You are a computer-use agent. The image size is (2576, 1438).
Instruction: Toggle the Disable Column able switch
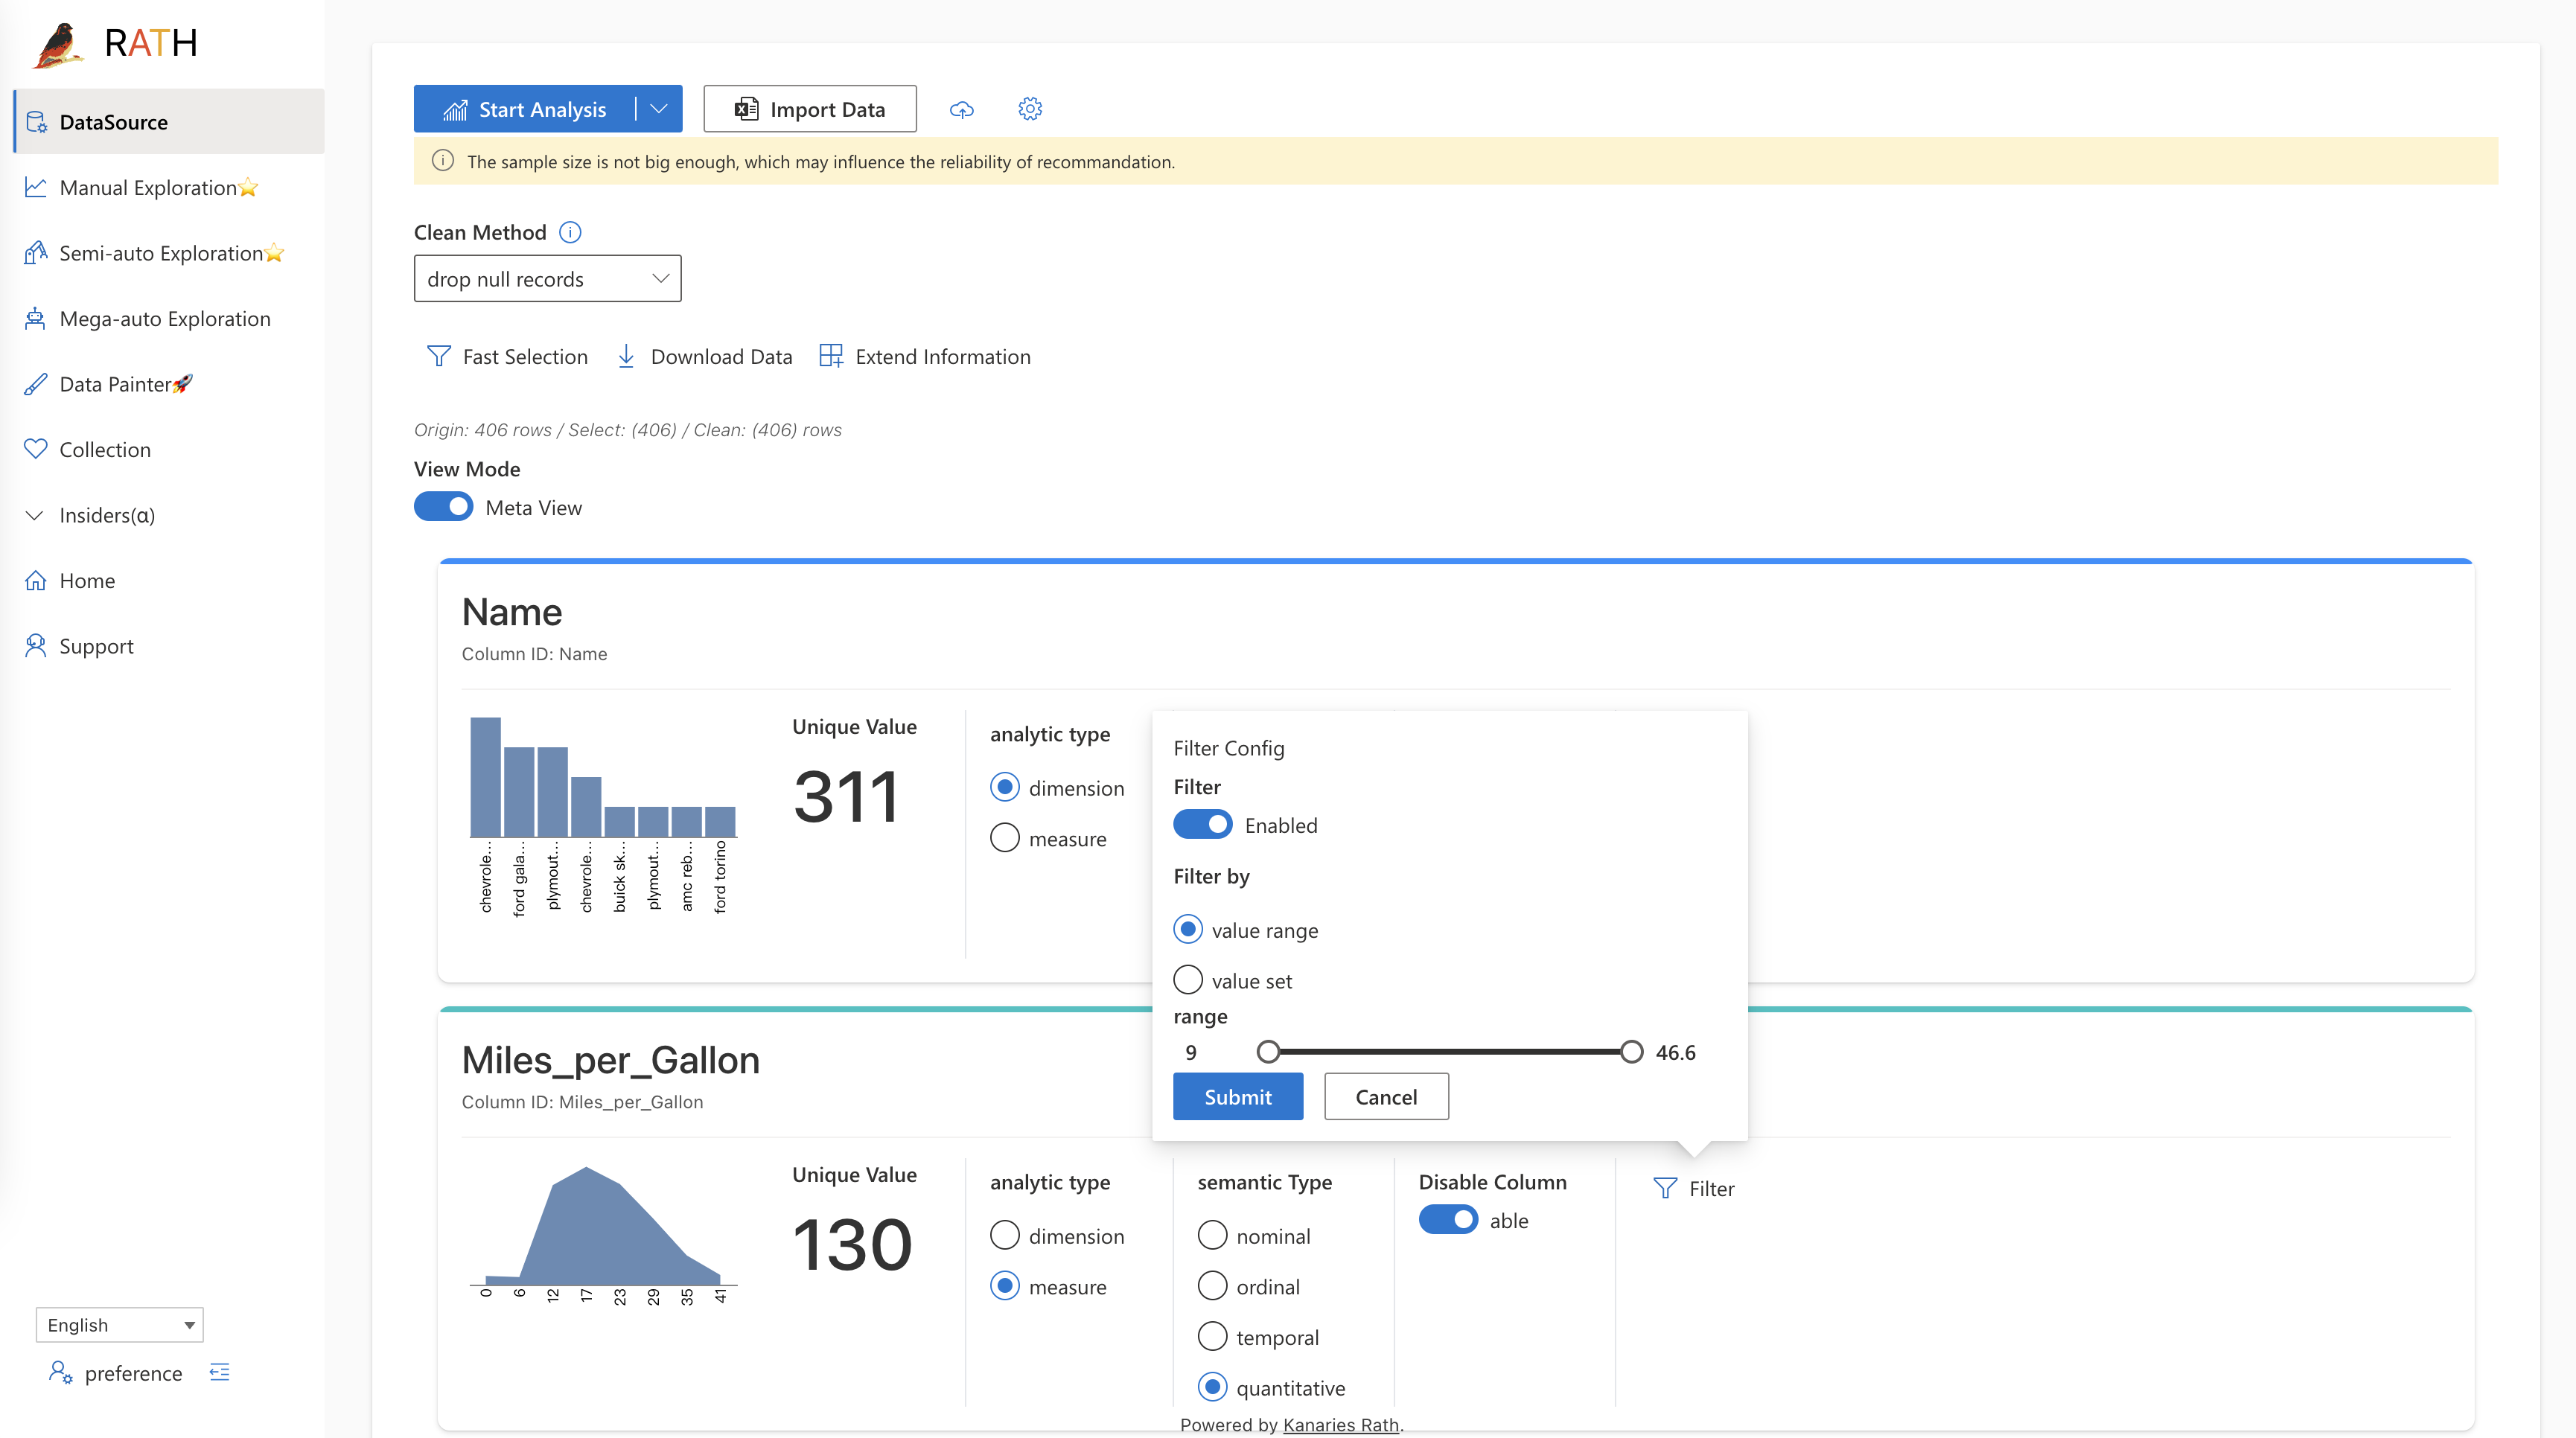click(1449, 1220)
